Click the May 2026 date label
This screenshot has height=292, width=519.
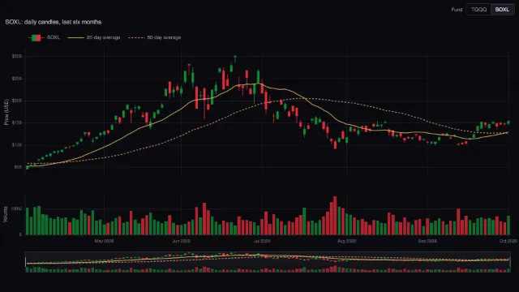pos(104,241)
